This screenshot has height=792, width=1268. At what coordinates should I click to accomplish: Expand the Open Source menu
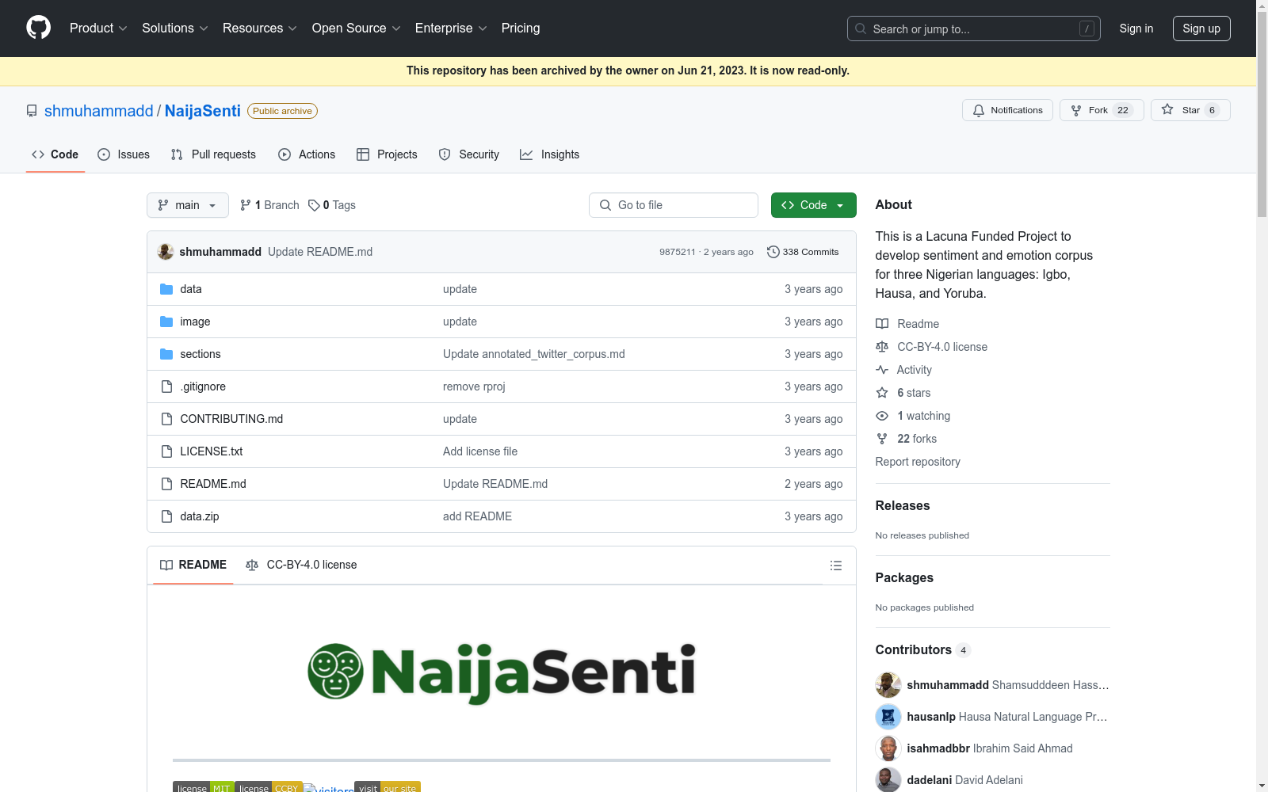coord(357,29)
